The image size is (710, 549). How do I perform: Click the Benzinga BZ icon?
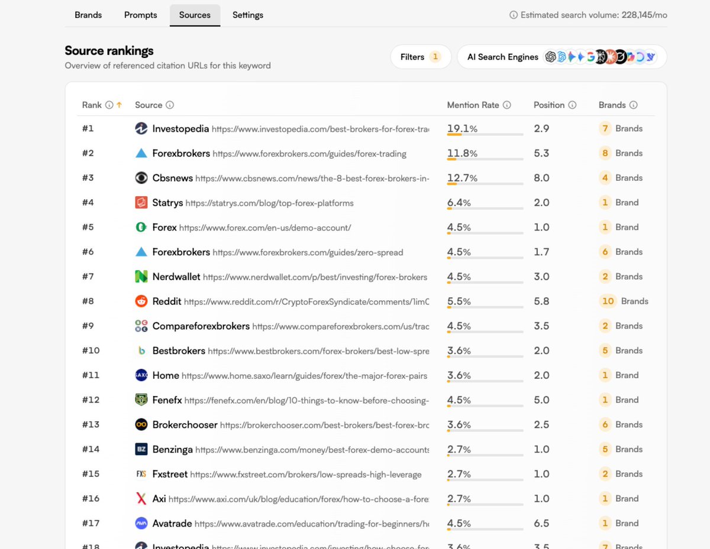click(x=141, y=449)
